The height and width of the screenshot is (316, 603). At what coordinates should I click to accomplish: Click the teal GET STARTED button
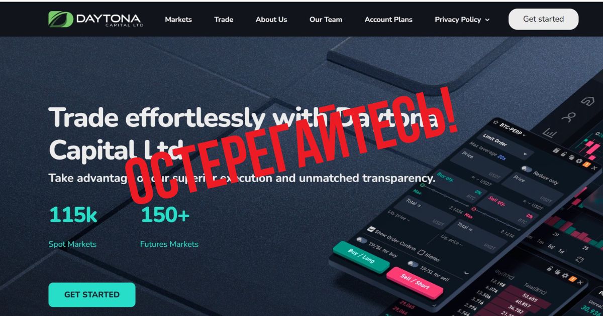coord(92,295)
